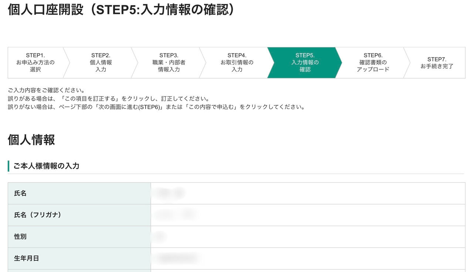This screenshot has width=473, height=272.
Task: Click the 個人情報 section heading
Action: (31, 140)
